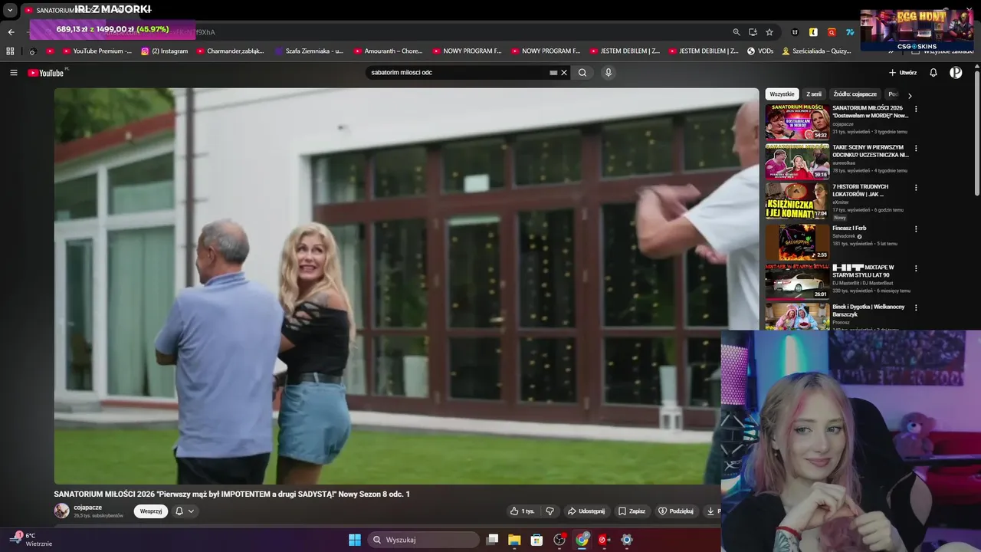Viewport: 981px width, 552px height.
Task: Open the yellow extension icon
Action: [813, 32]
